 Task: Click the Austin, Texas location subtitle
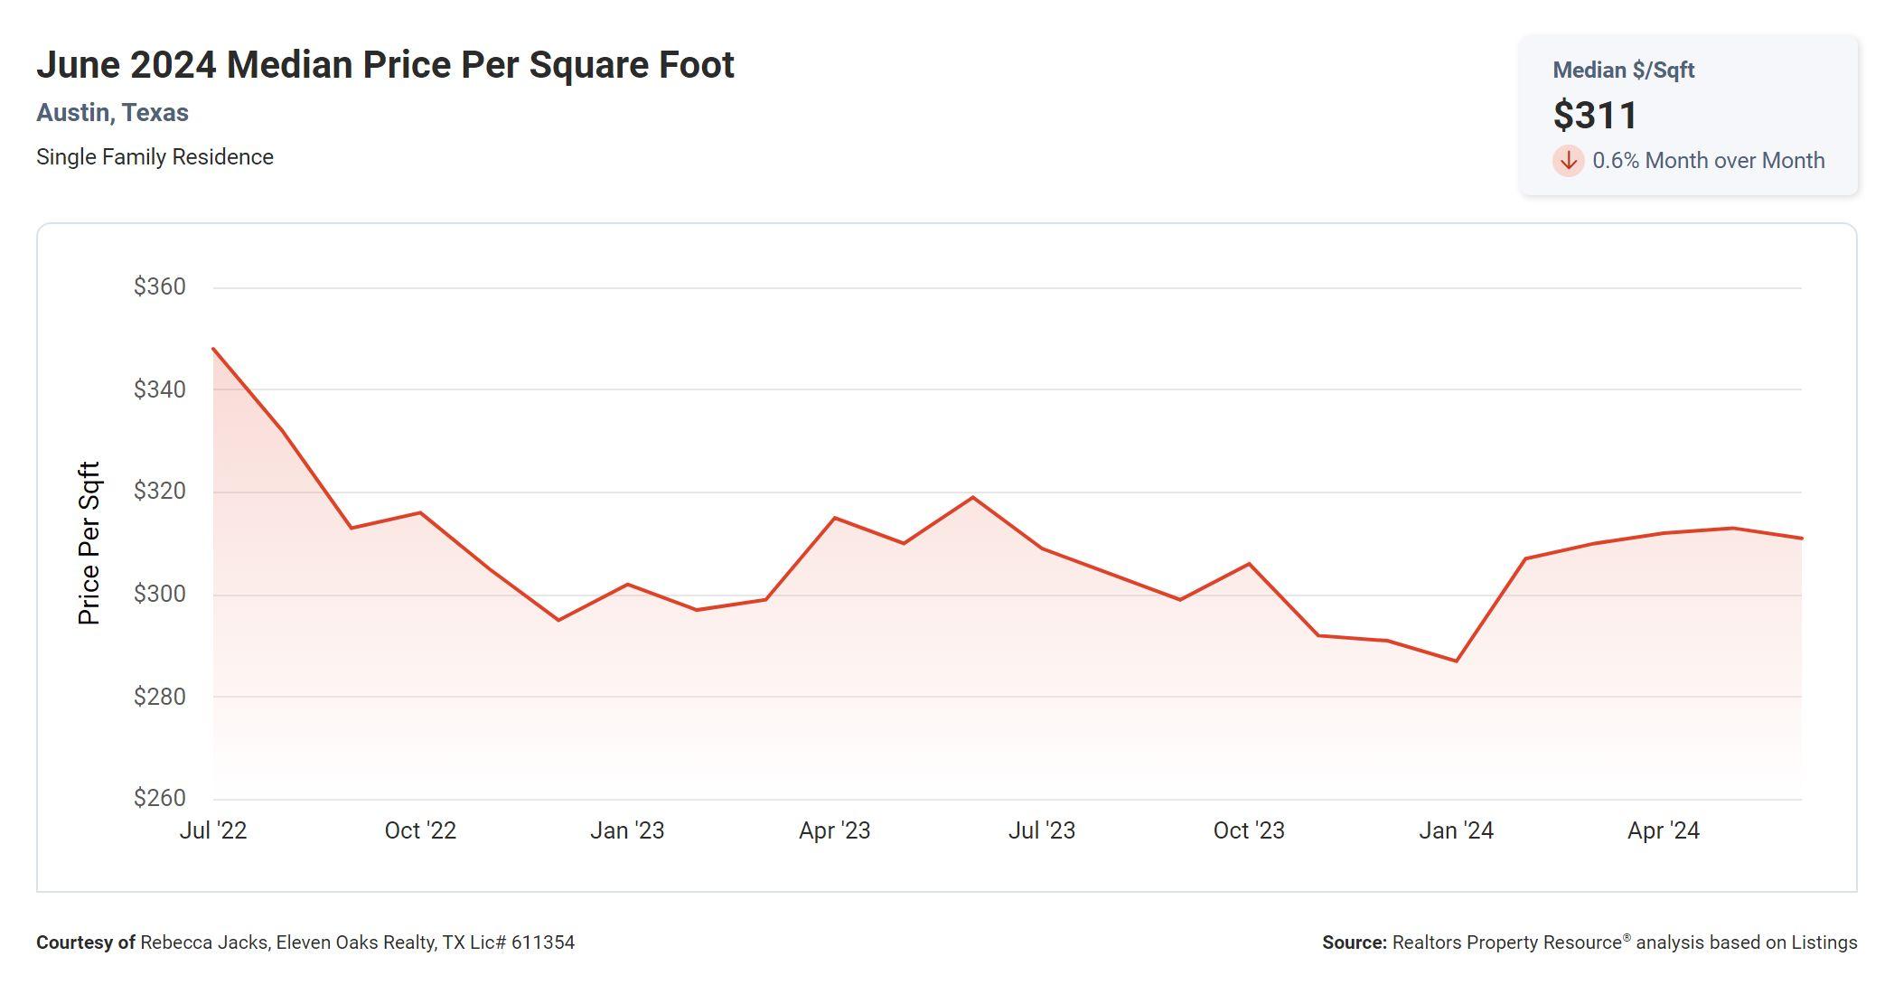tap(112, 113)
